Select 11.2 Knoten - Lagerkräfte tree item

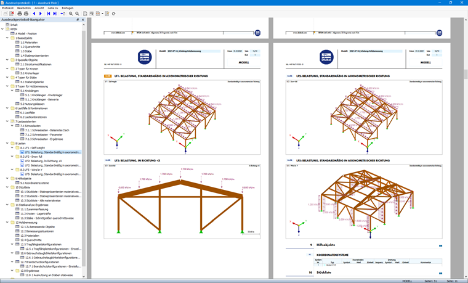36,214
